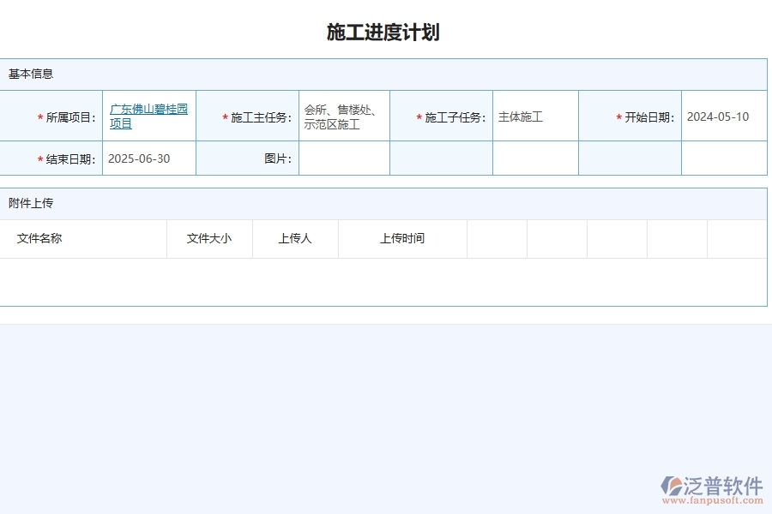Click the 上传时间 column header
The image size is (772, 514).
404,239
